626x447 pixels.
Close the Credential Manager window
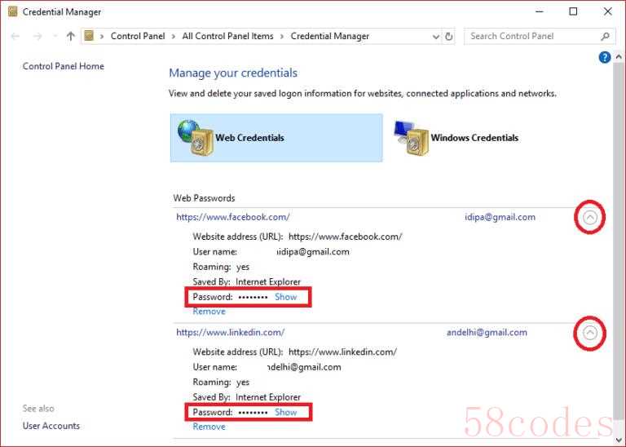[x=607, y=11]
